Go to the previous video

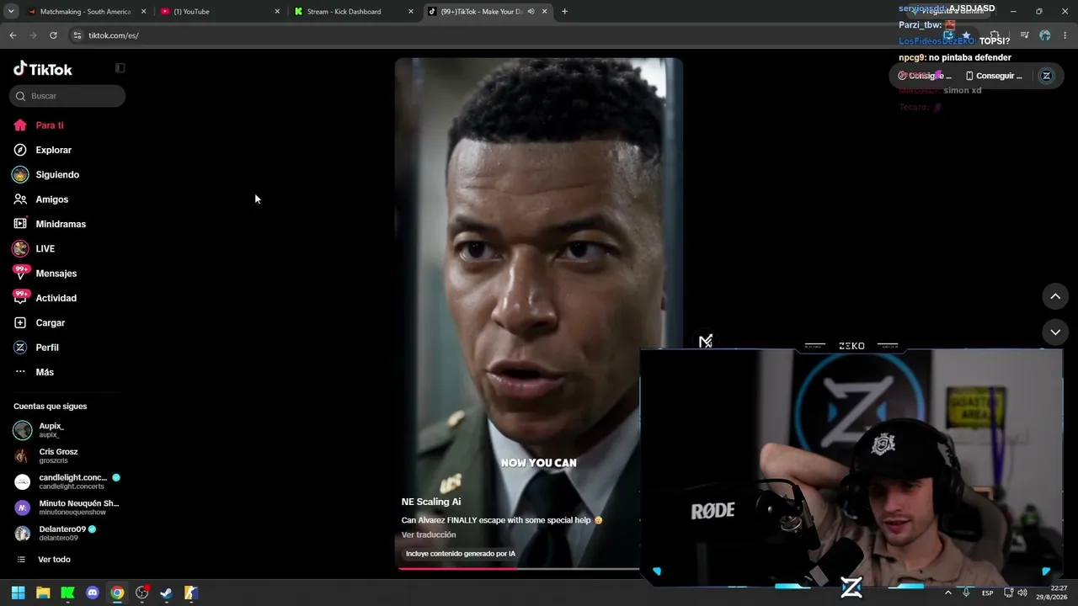click(1055, 296)
